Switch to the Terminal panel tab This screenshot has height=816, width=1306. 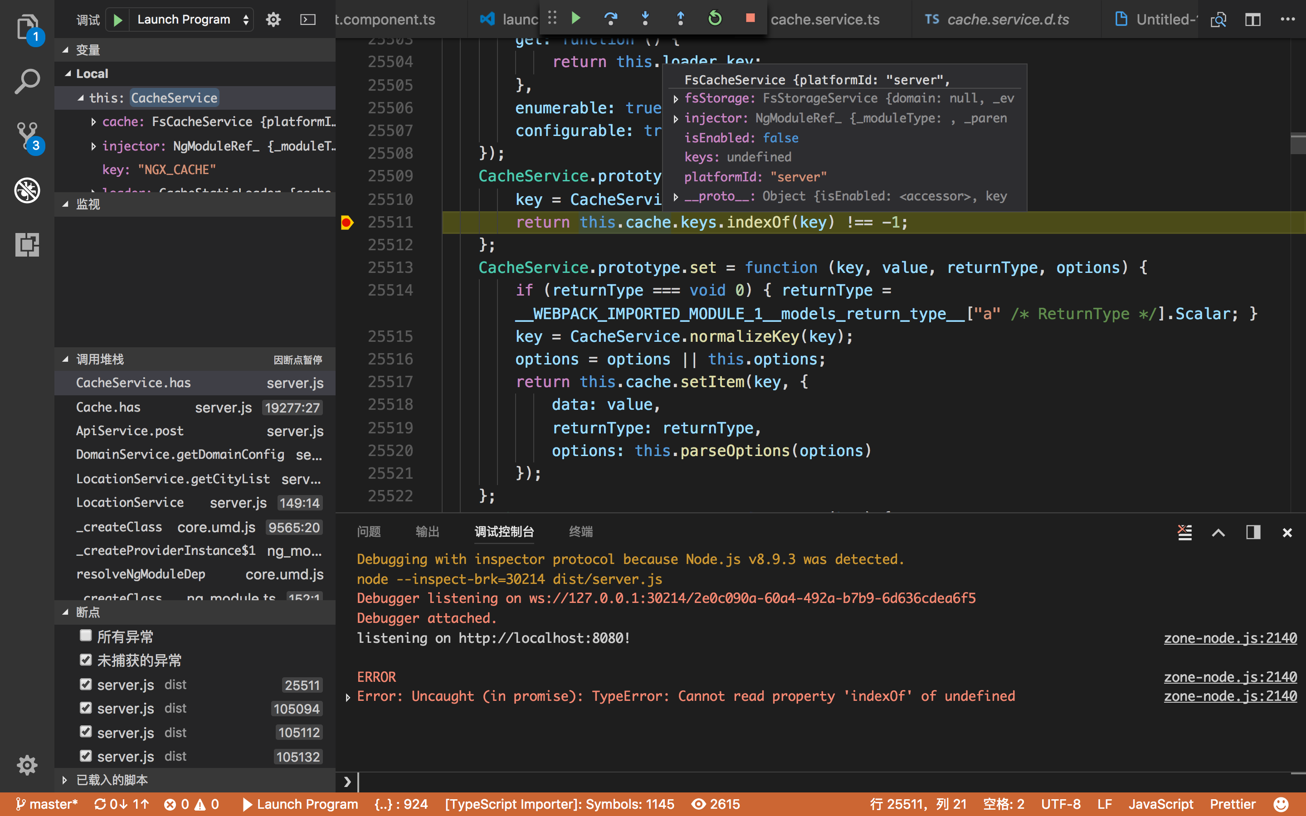coord(581,532)
